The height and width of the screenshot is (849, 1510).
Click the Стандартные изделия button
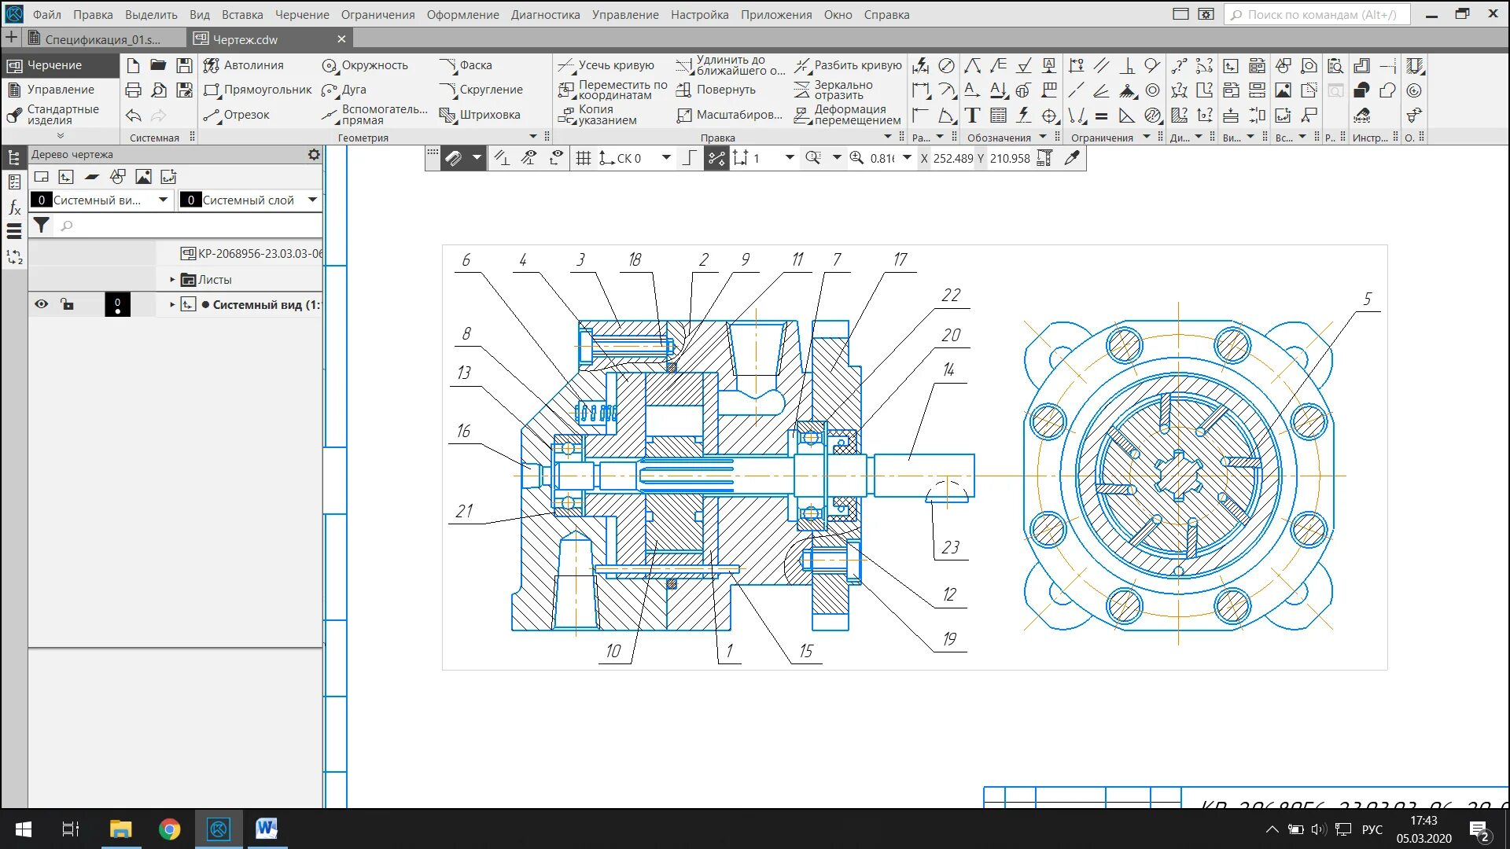click(55, 115)
